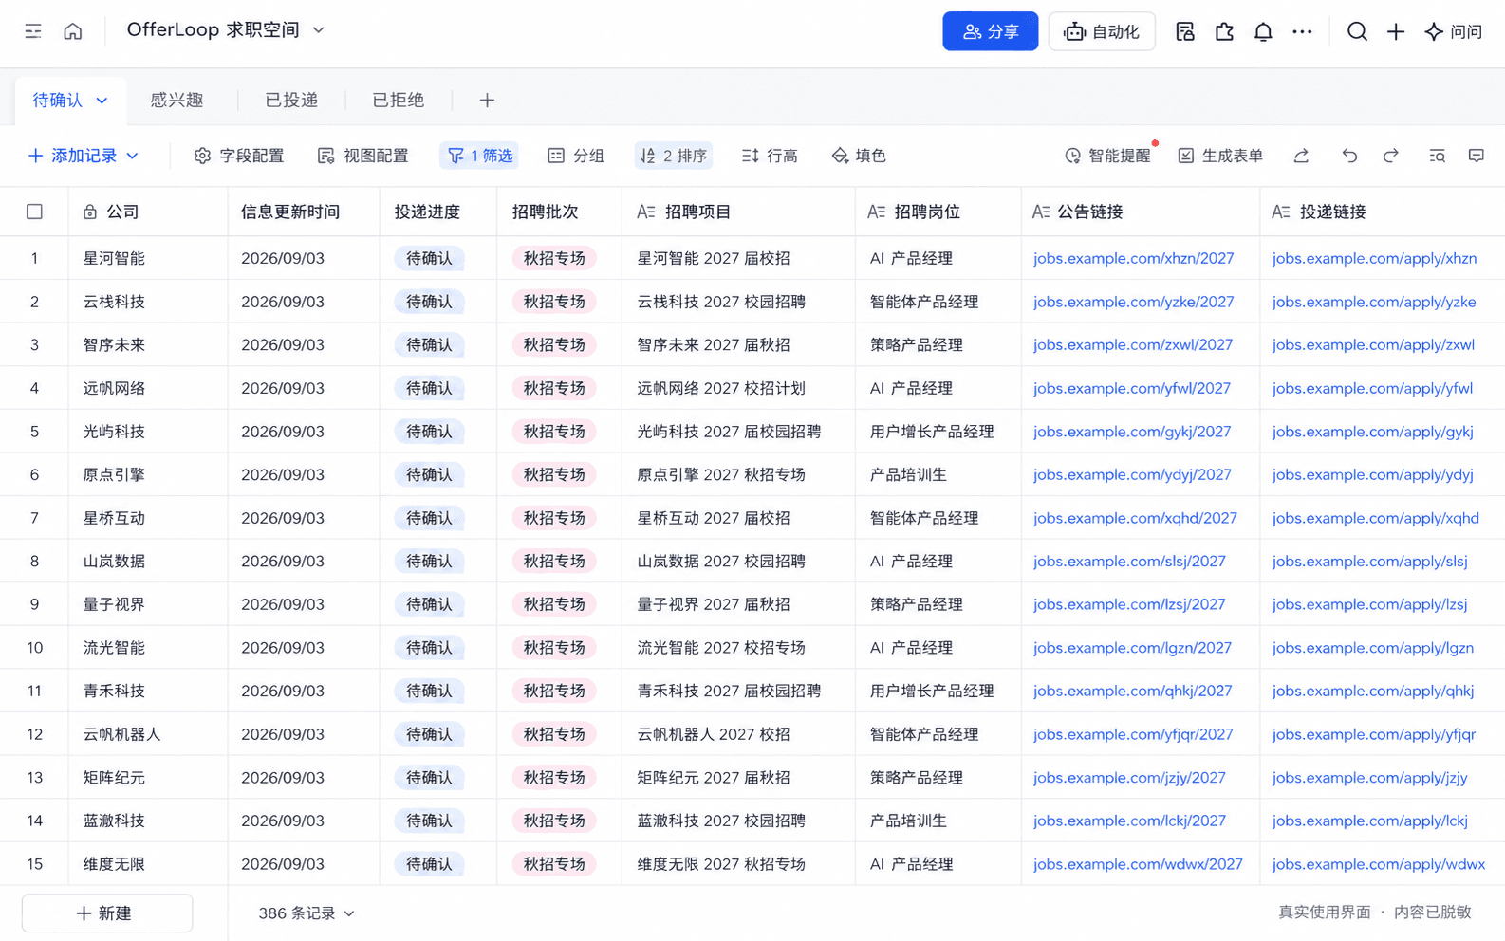This screenshot has width=1505, height=941.
Task: Open the 2 排序 sort option
Action: pos(674,156)
